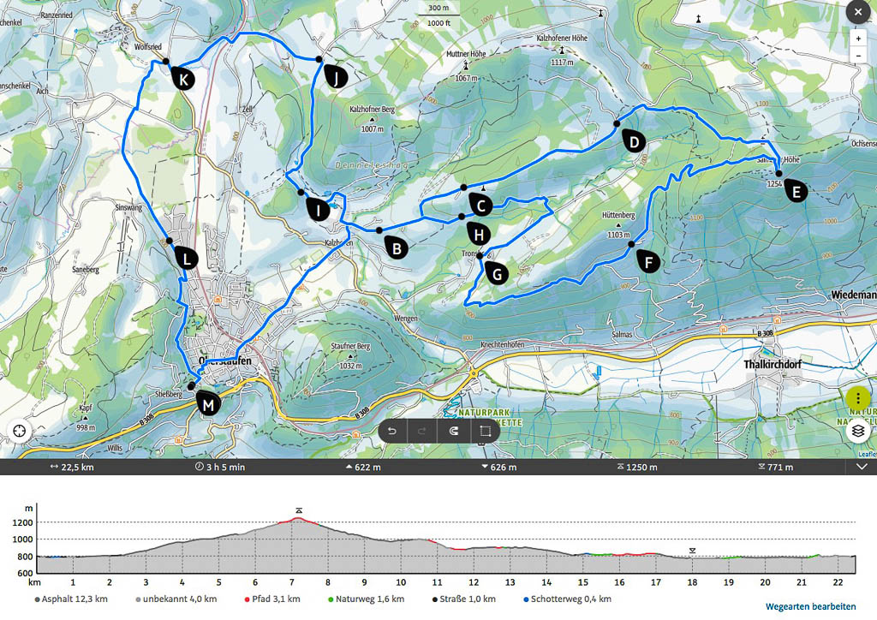Screen dimensions: 877x620
Task: Click the highest point marker on elevation profile
Action: click(298, 510)
